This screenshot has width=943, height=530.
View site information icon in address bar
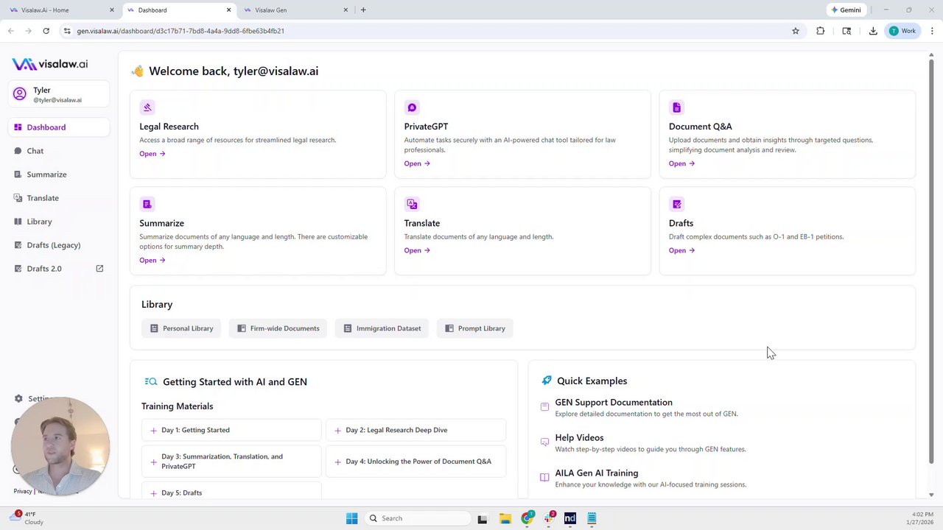(67, 31)
